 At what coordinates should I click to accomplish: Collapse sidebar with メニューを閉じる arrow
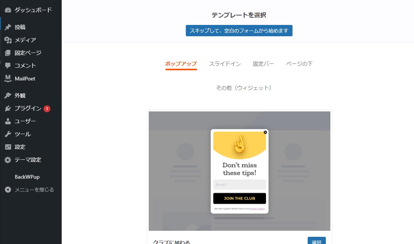[8, 190]
